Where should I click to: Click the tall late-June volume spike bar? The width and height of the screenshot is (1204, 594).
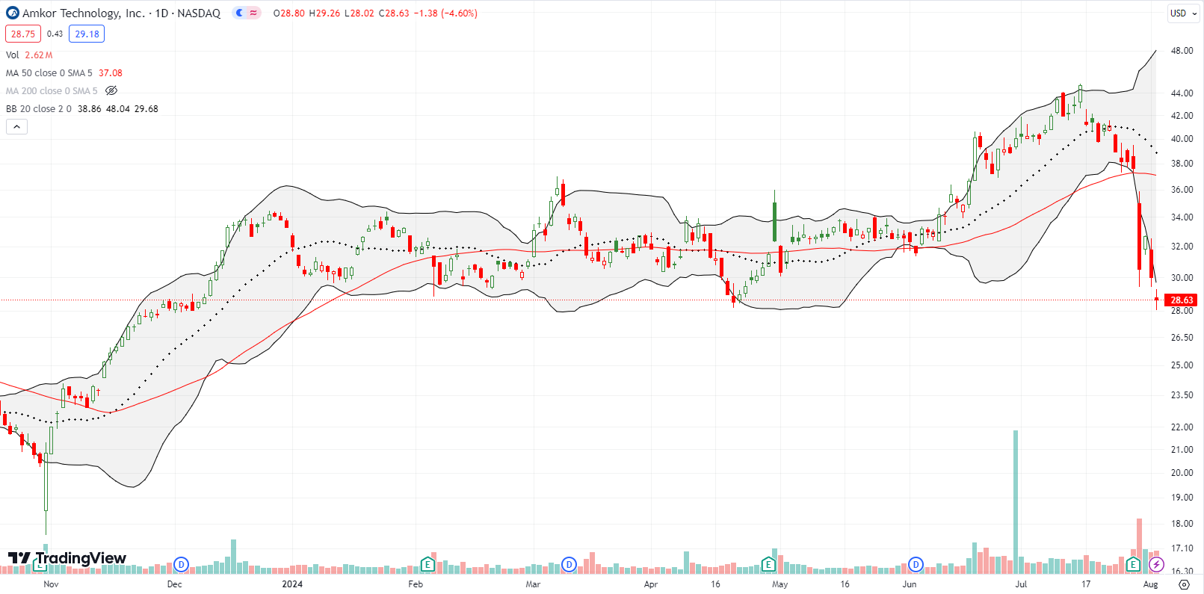coord(1016,501)
